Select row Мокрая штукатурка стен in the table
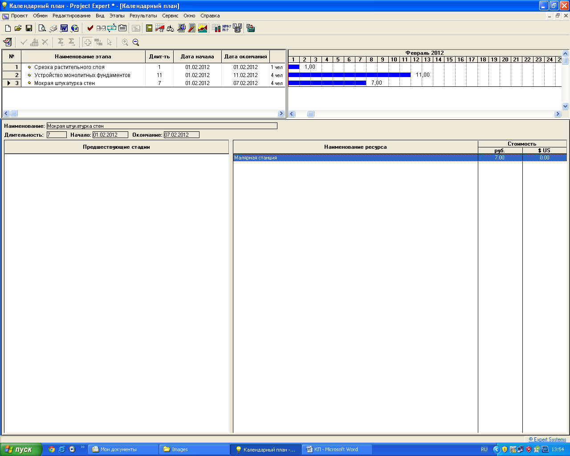Screen dimensions: 570x456 (x=144, y=83)
